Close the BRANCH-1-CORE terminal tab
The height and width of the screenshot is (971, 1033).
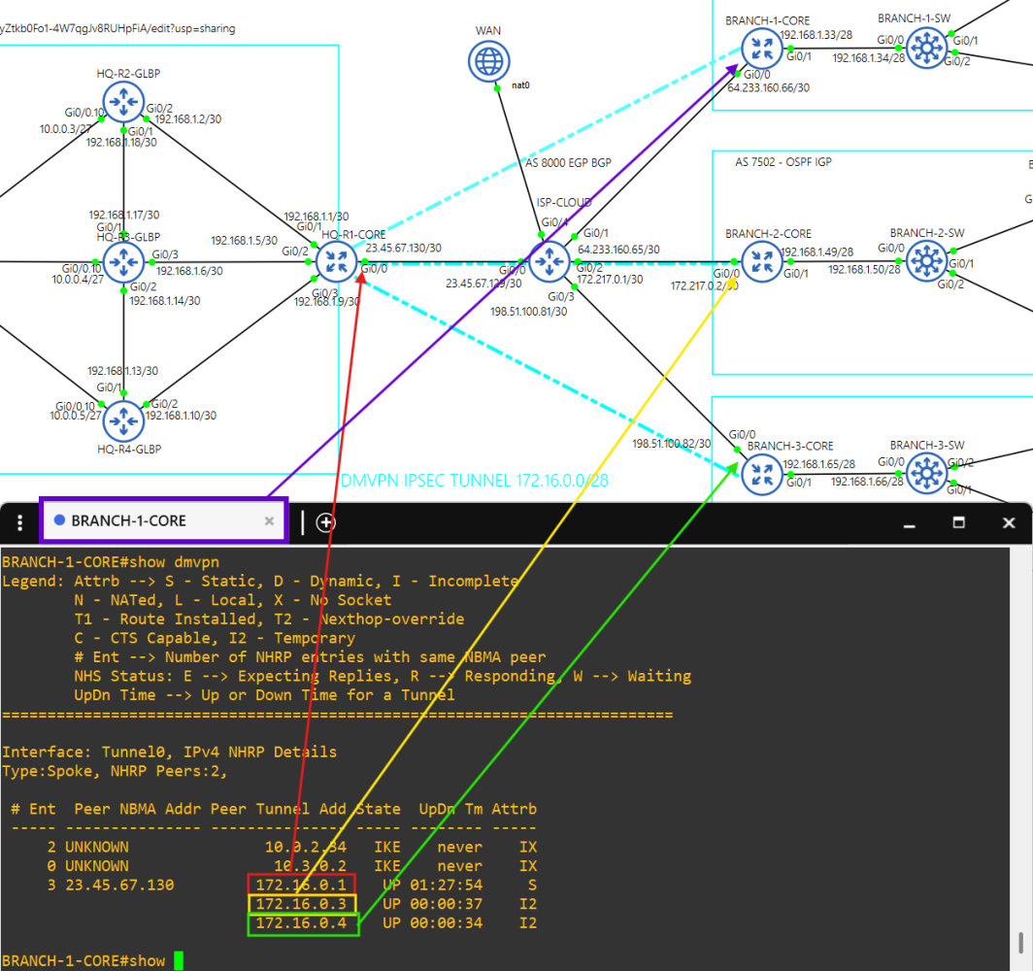270,521
